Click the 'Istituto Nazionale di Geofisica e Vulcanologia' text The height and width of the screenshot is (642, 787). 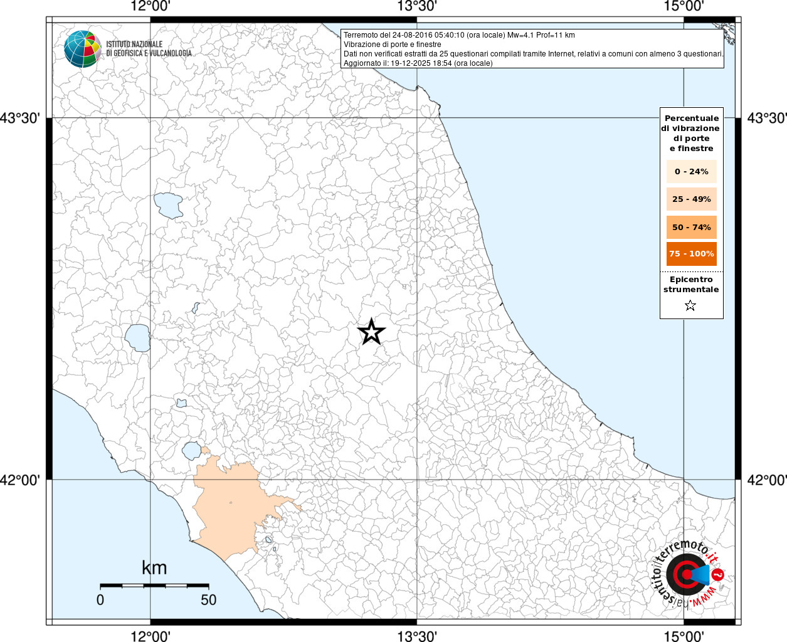pos(149,49)
